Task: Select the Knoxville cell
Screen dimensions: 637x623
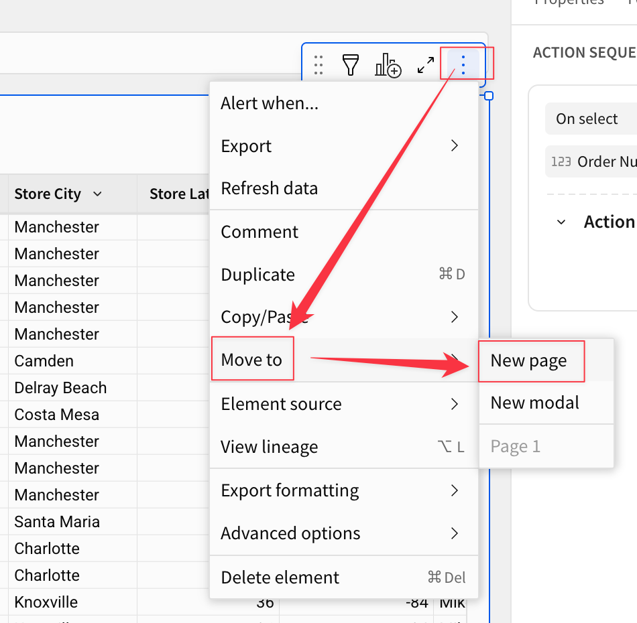Action: click(72, 602)
